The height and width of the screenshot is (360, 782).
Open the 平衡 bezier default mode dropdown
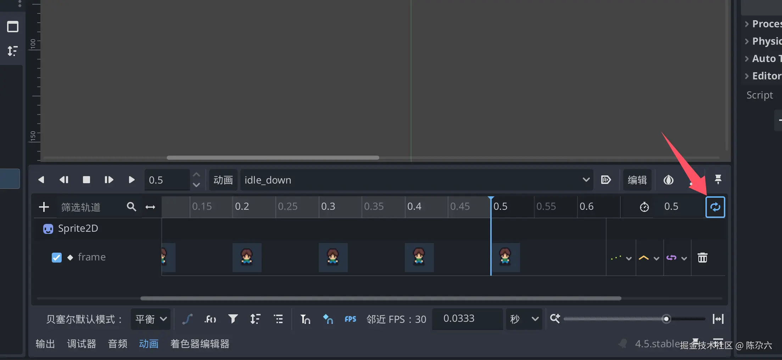tap(151, 319)
